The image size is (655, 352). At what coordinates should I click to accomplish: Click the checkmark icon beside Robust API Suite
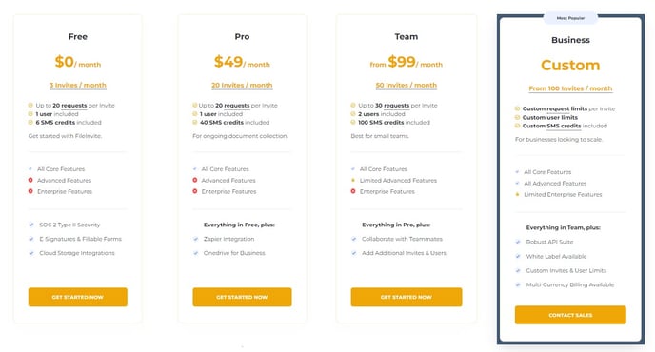[518, 242]
